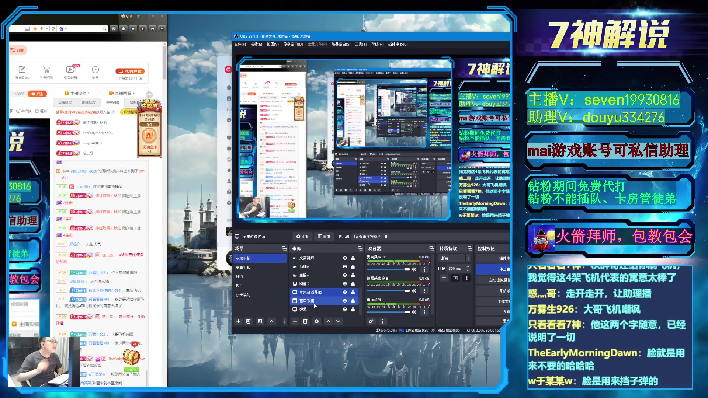708x398 pixels.
Task: Open scene filters icon in scenes panel
Action: click(260, 321)
